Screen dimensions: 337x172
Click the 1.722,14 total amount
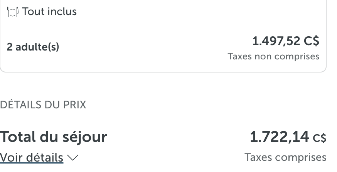[280, 137]
